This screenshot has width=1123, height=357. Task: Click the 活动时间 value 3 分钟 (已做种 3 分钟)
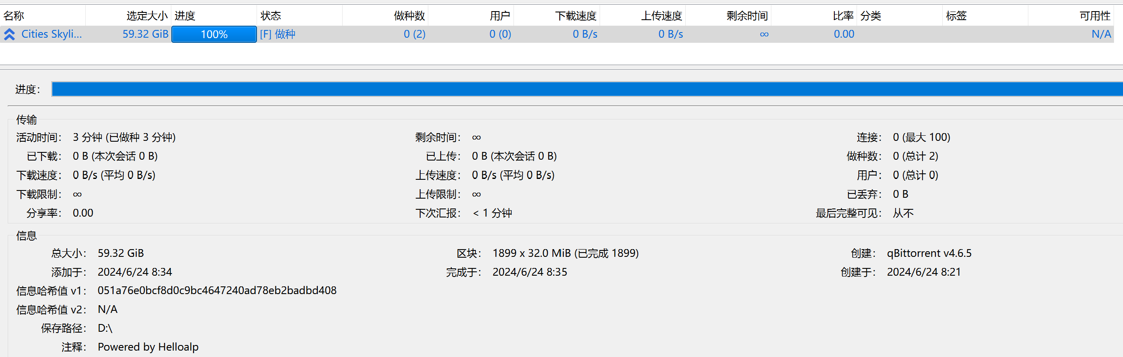(124, 137)
